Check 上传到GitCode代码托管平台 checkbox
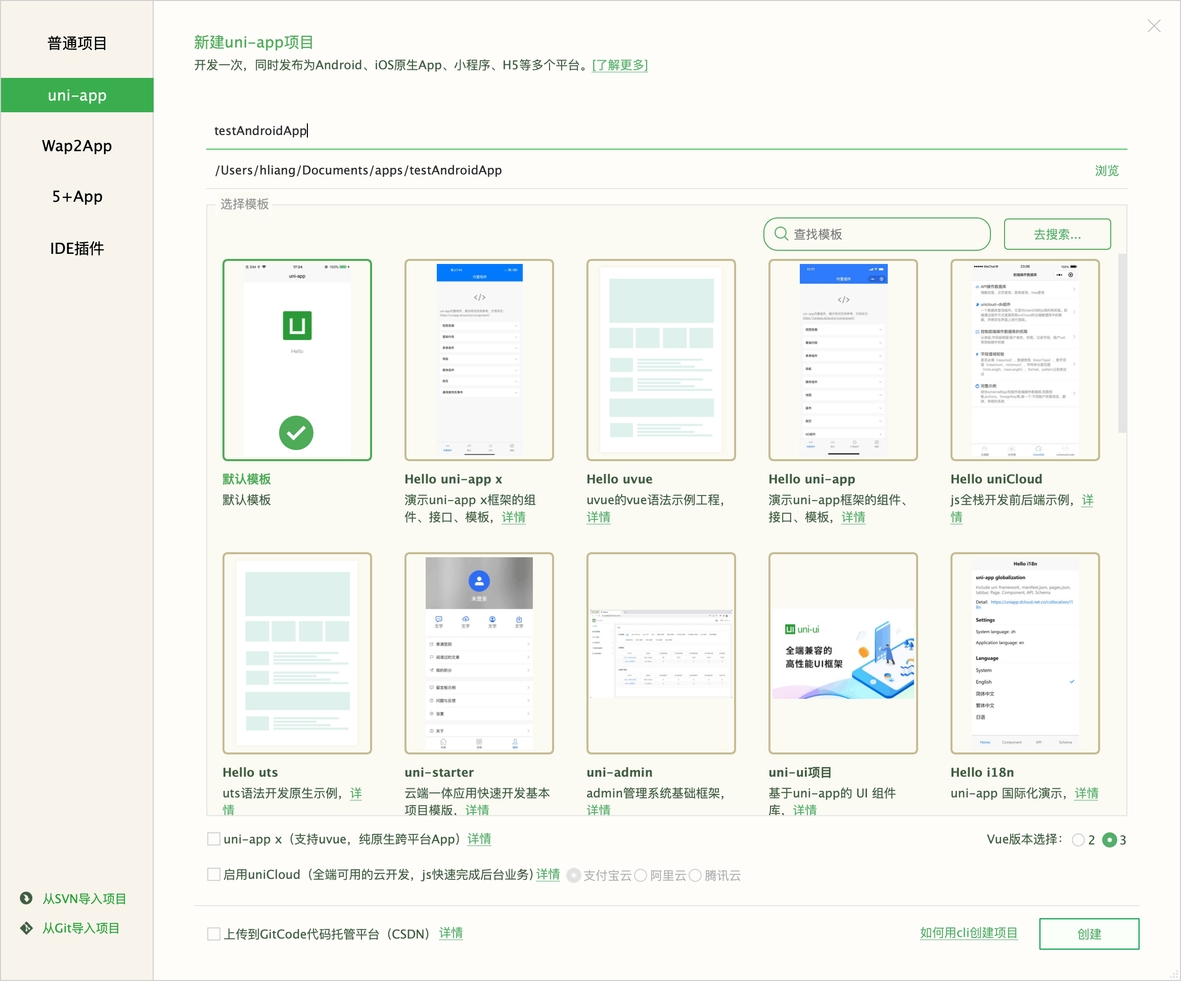 click(x=214, y=934)
